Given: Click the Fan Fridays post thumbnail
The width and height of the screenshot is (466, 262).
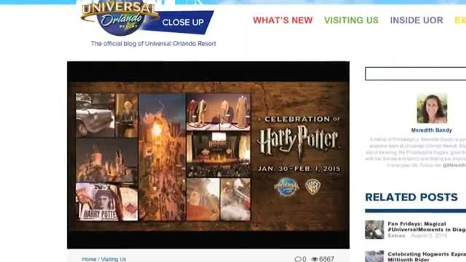Looking at the screenshot, I should click(374, 230).
